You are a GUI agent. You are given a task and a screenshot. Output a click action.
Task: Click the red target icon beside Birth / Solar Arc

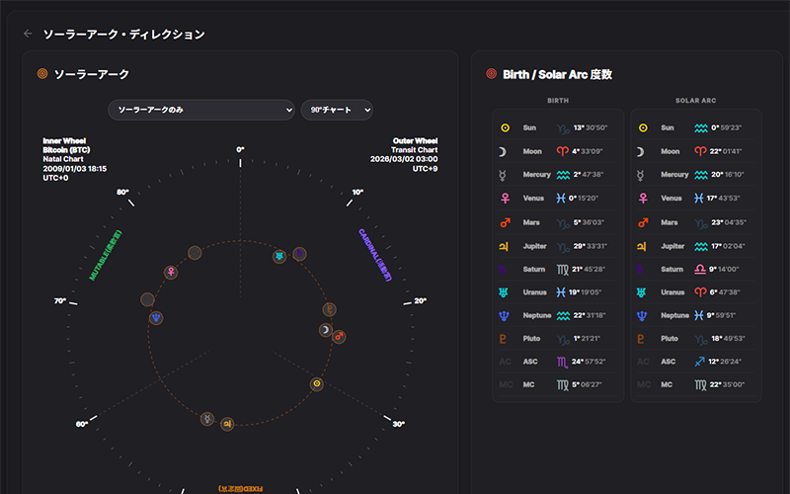[492, 74]
